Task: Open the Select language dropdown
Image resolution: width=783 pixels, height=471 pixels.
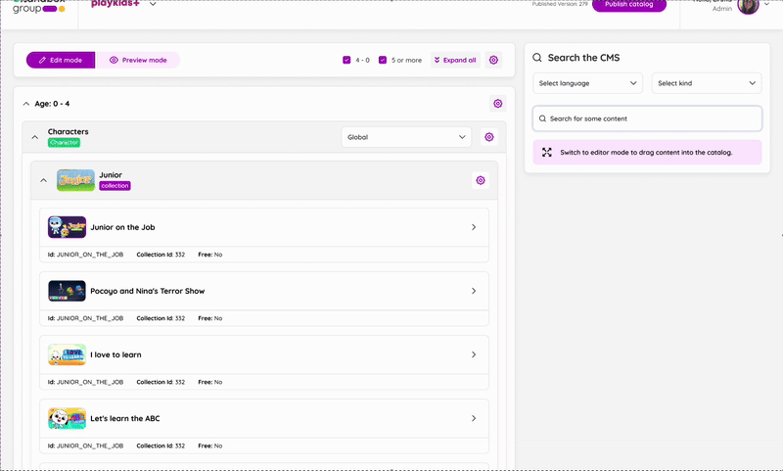Action: point(587,83)
